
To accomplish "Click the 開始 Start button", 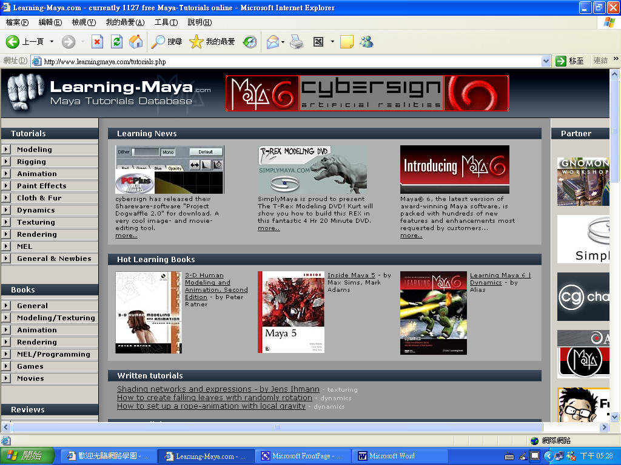I will (27, 456).
